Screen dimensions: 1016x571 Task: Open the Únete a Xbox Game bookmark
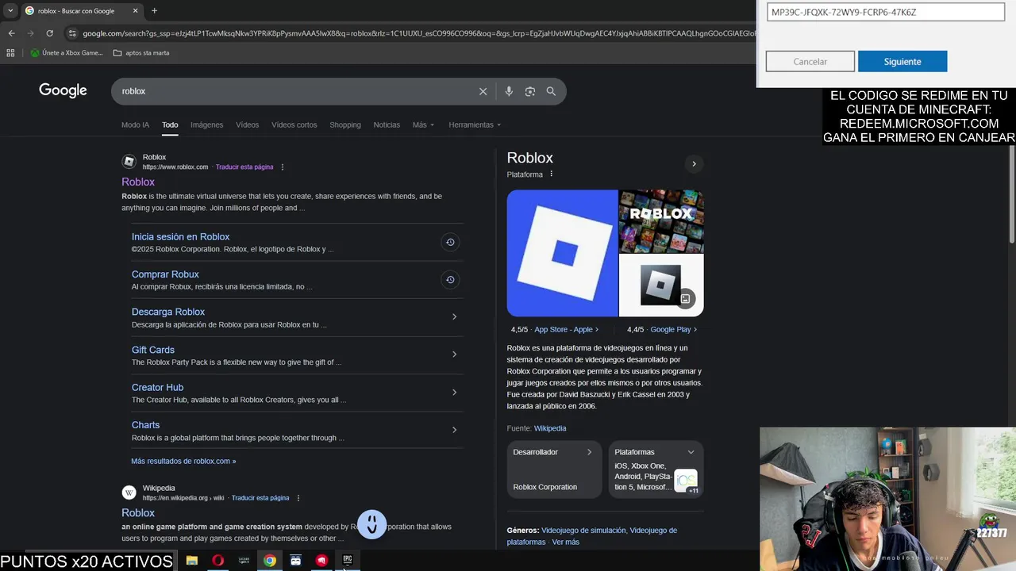coord(67,53)
